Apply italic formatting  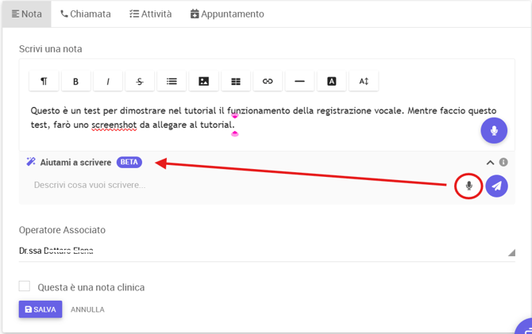click(x=108, y=81)
